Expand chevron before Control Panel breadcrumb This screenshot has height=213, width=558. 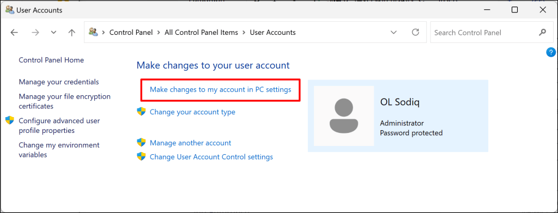click(x=104, y=32)
